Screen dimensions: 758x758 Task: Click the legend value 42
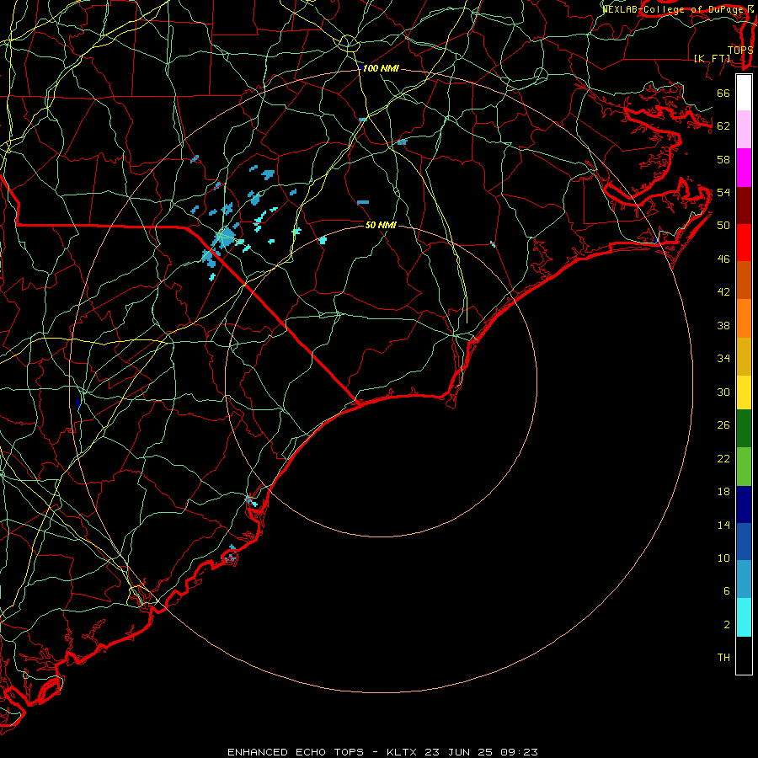click(x=723, y=292)
